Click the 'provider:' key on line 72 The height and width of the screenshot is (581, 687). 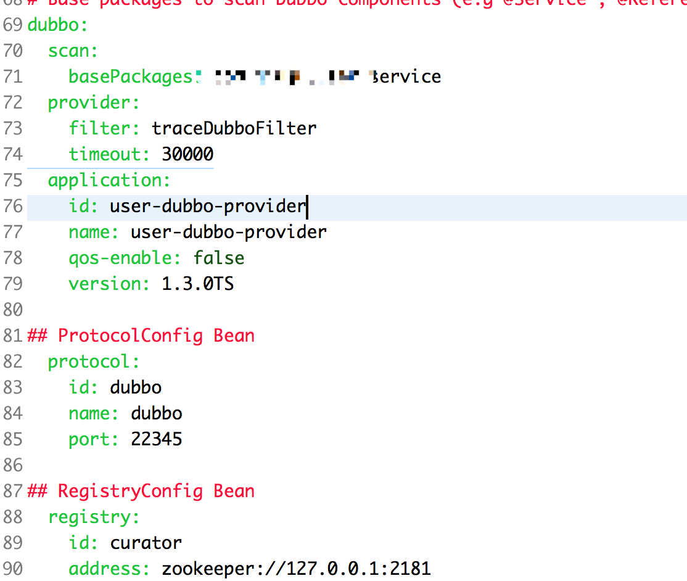[93, 103]
